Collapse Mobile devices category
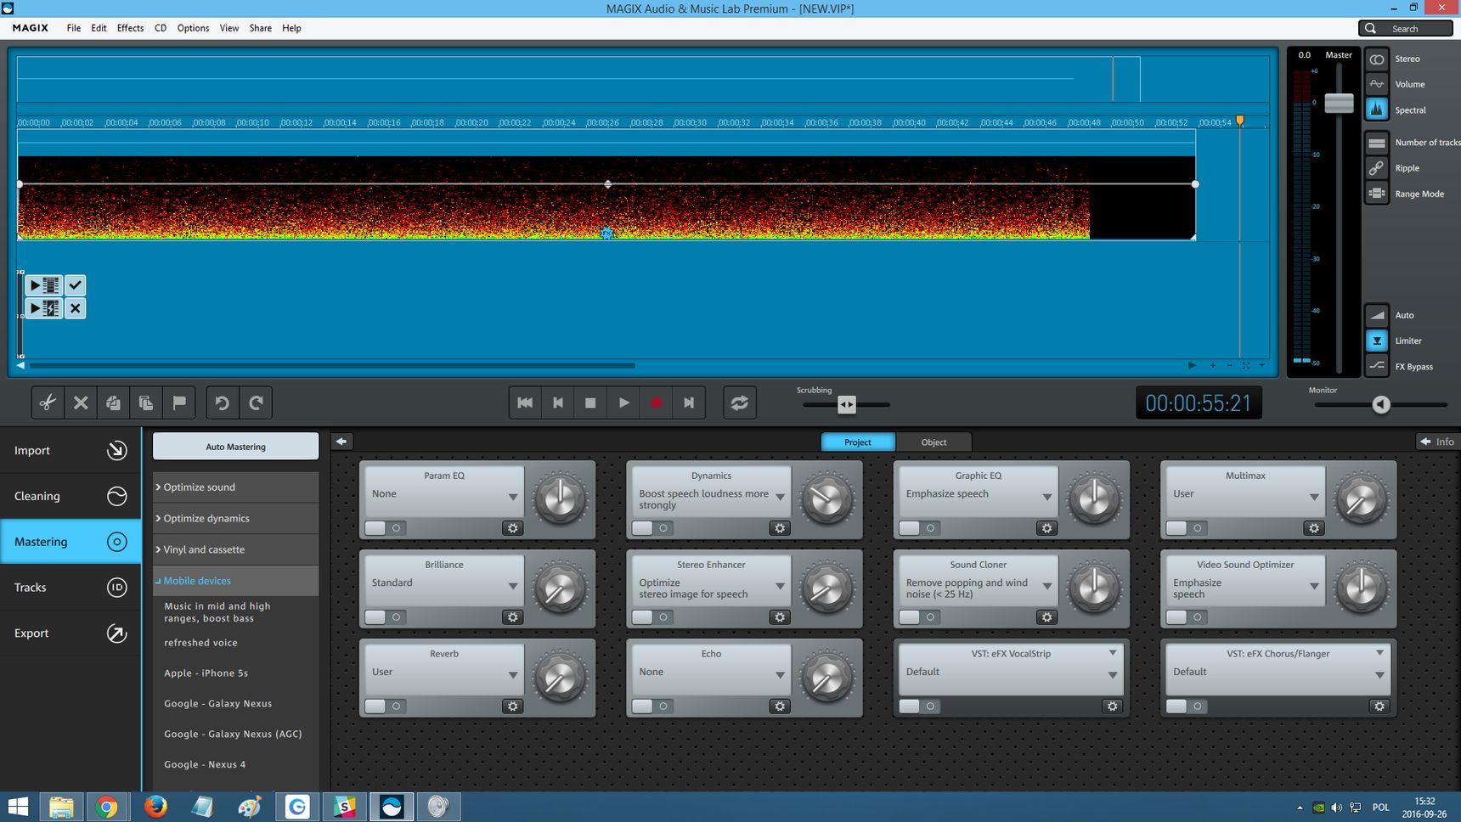The image size is (1461, 822). pyautogui.click(x=235, y=581)
